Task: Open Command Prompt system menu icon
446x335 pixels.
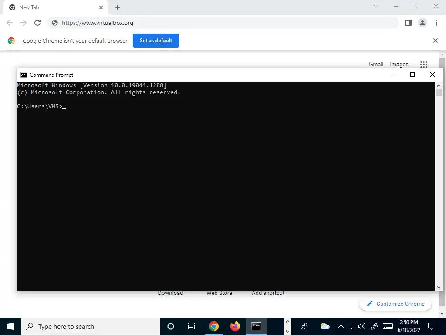Action: coord(24,75)
